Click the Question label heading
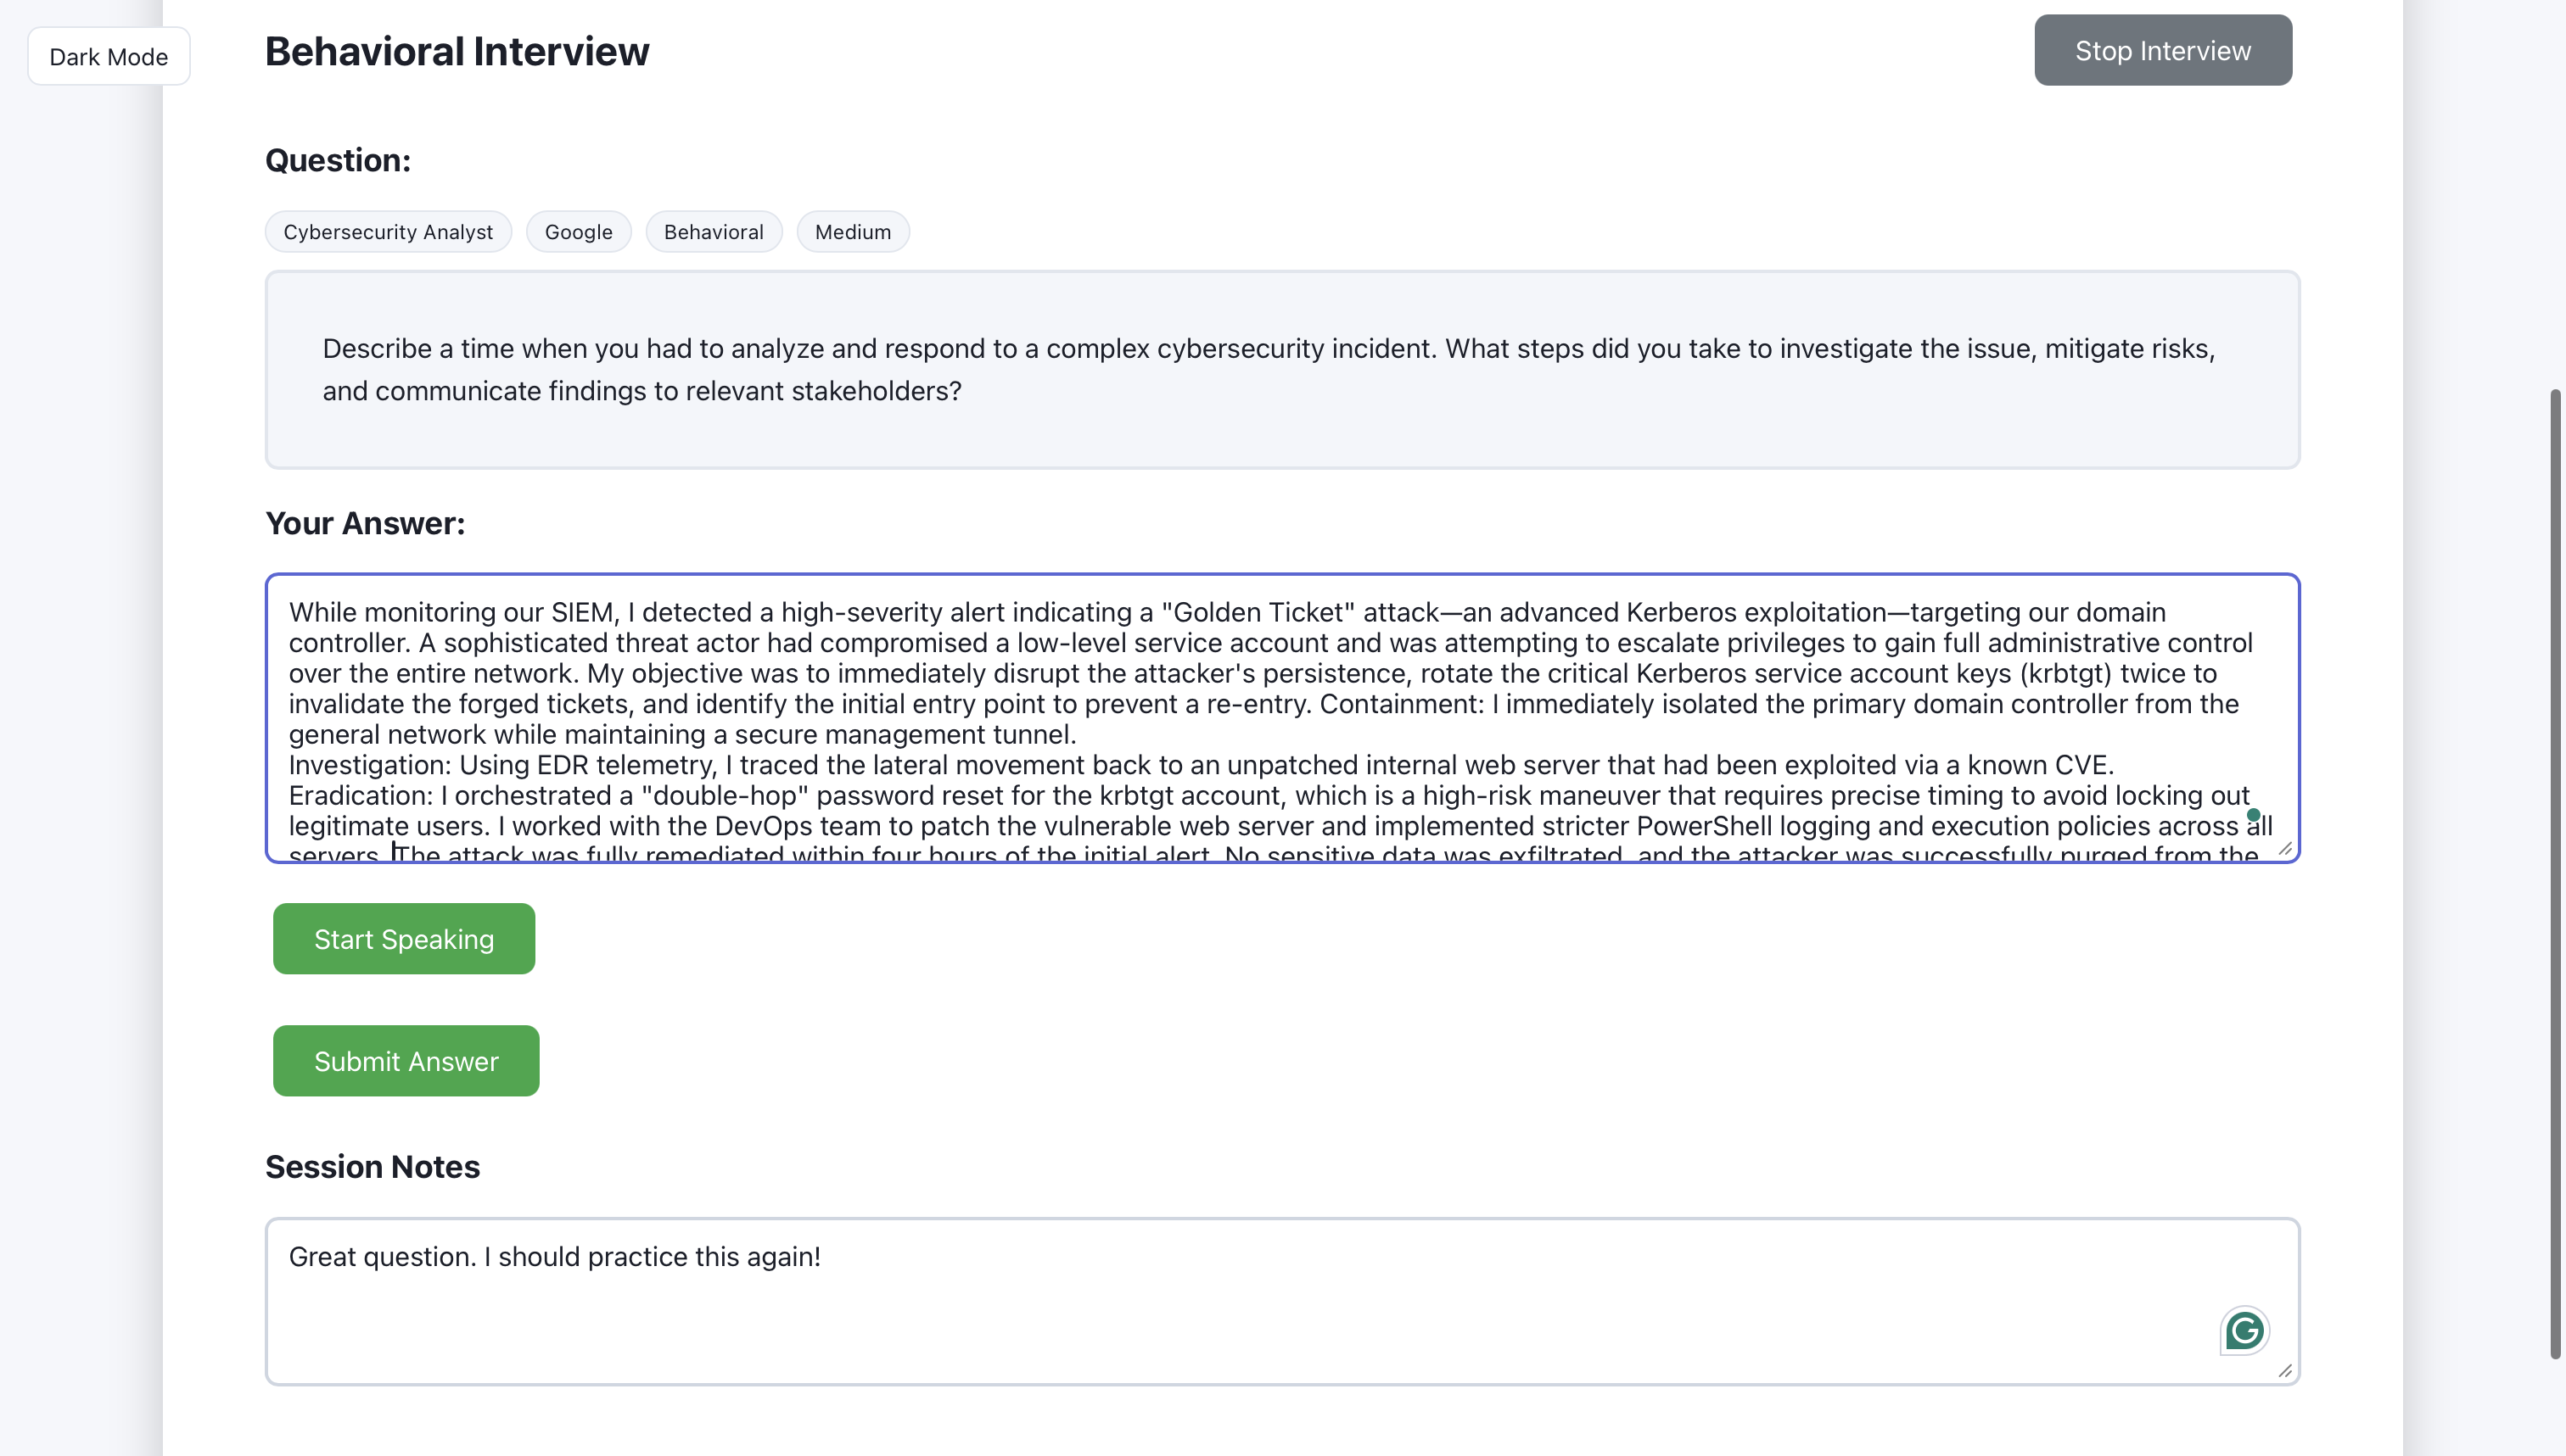 337,160
